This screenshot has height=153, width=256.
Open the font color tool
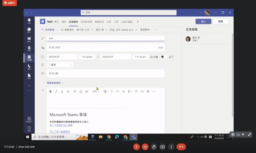[81, 91]
